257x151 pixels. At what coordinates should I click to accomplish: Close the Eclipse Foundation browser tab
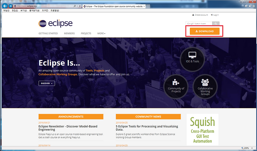[144, 6]
